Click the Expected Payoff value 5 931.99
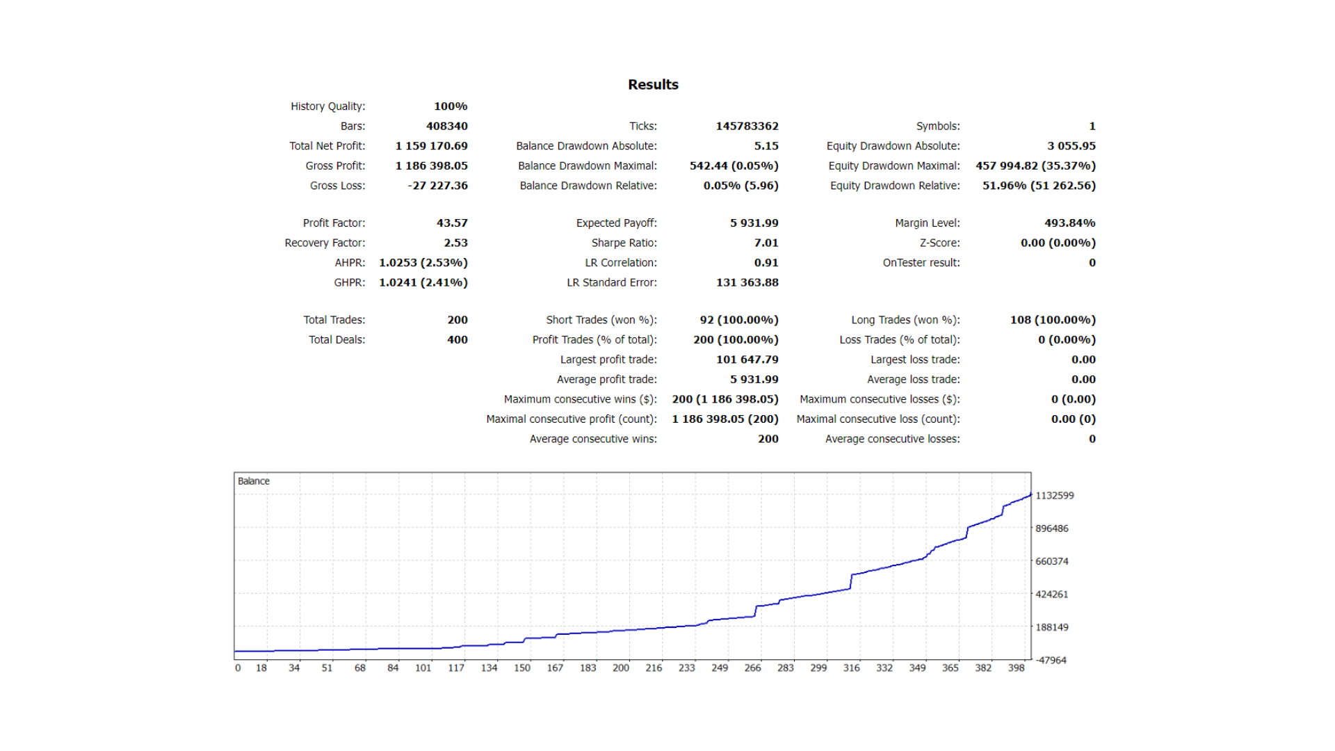Image resolution: width=1335 pixels, height=751 pixels. point(754,223)
